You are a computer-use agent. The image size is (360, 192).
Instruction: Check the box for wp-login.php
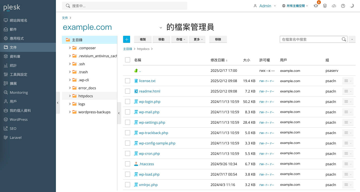tap(128, 102)
